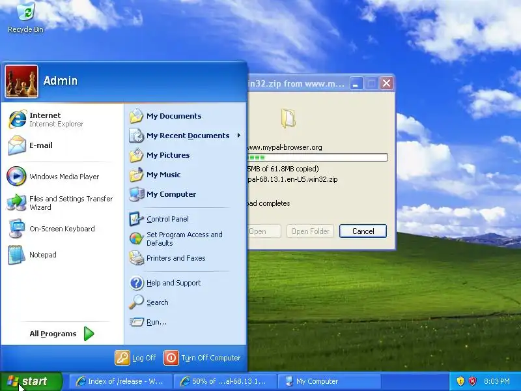Select the Control Panel menu text

pyautogui.click(x=167, y=219)
